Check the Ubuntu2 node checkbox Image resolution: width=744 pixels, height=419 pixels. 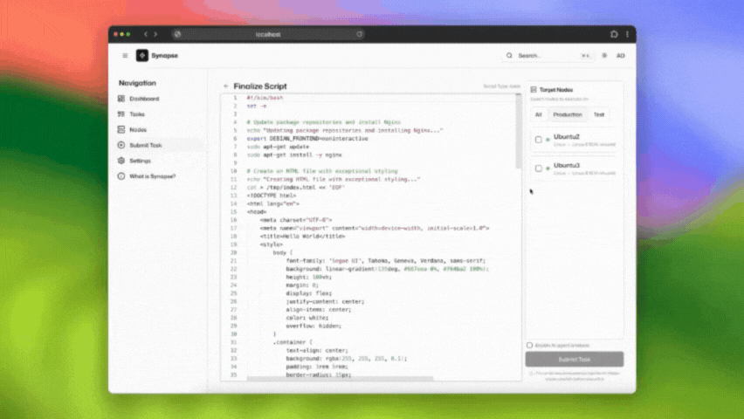click(x=539, y=140)
